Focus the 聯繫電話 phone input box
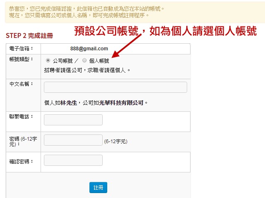The height and width of the screenshot is (198, 265). click(x=73, y=120)
